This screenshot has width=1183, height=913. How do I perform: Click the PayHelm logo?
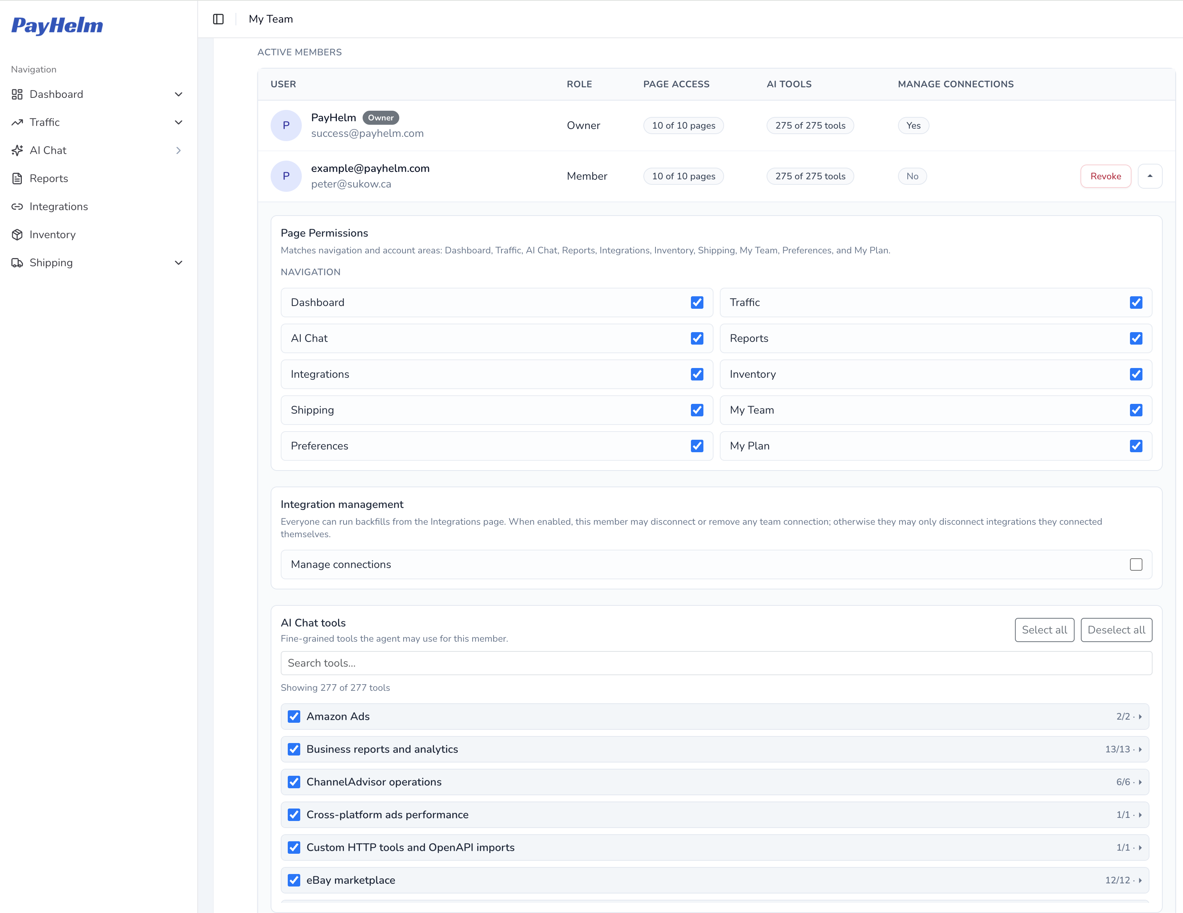57,25
